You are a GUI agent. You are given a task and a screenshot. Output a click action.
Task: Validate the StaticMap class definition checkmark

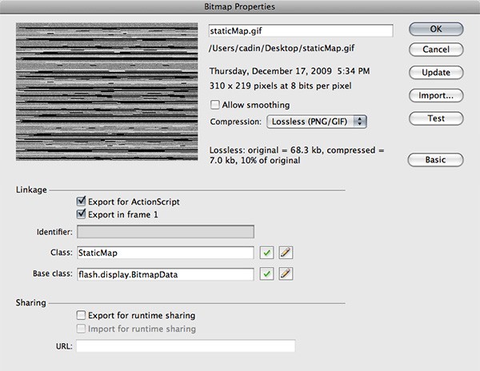click(x=267, y=253)
